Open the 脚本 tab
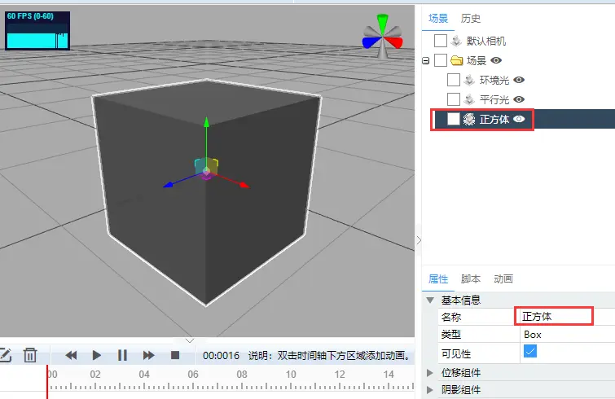The height and width of the screenshot is (399, 615). pos(471,278)
